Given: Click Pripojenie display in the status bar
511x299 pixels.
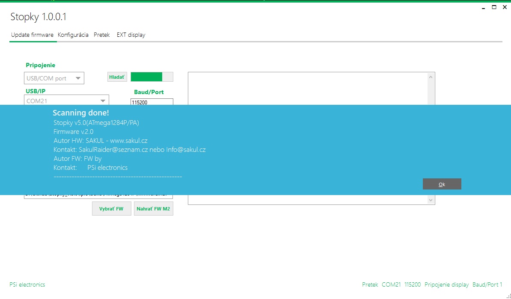Looking at the screenshot, I should (446, 284).
